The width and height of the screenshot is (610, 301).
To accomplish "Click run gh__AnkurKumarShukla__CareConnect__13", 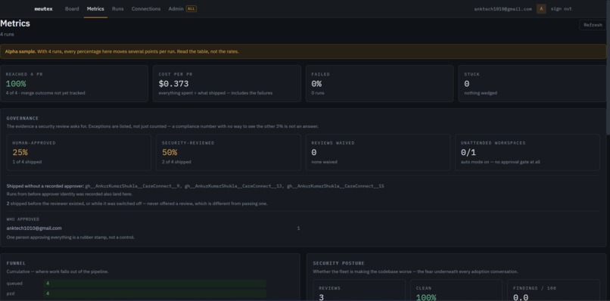I will (x=233, y=186).
